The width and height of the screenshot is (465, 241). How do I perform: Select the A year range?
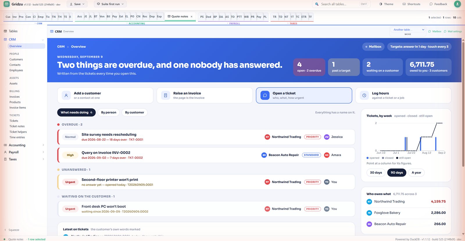point(416,173)
